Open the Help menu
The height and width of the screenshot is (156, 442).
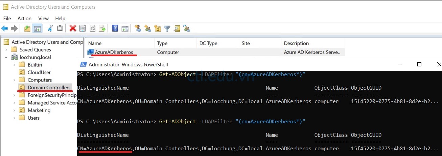tap(60, 19)
